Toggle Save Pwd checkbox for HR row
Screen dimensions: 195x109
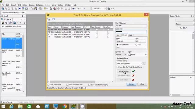pyautogui.click(x=108, y=37)
